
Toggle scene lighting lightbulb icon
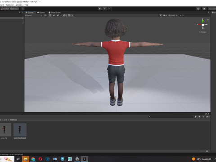click(x=50, y=15)
